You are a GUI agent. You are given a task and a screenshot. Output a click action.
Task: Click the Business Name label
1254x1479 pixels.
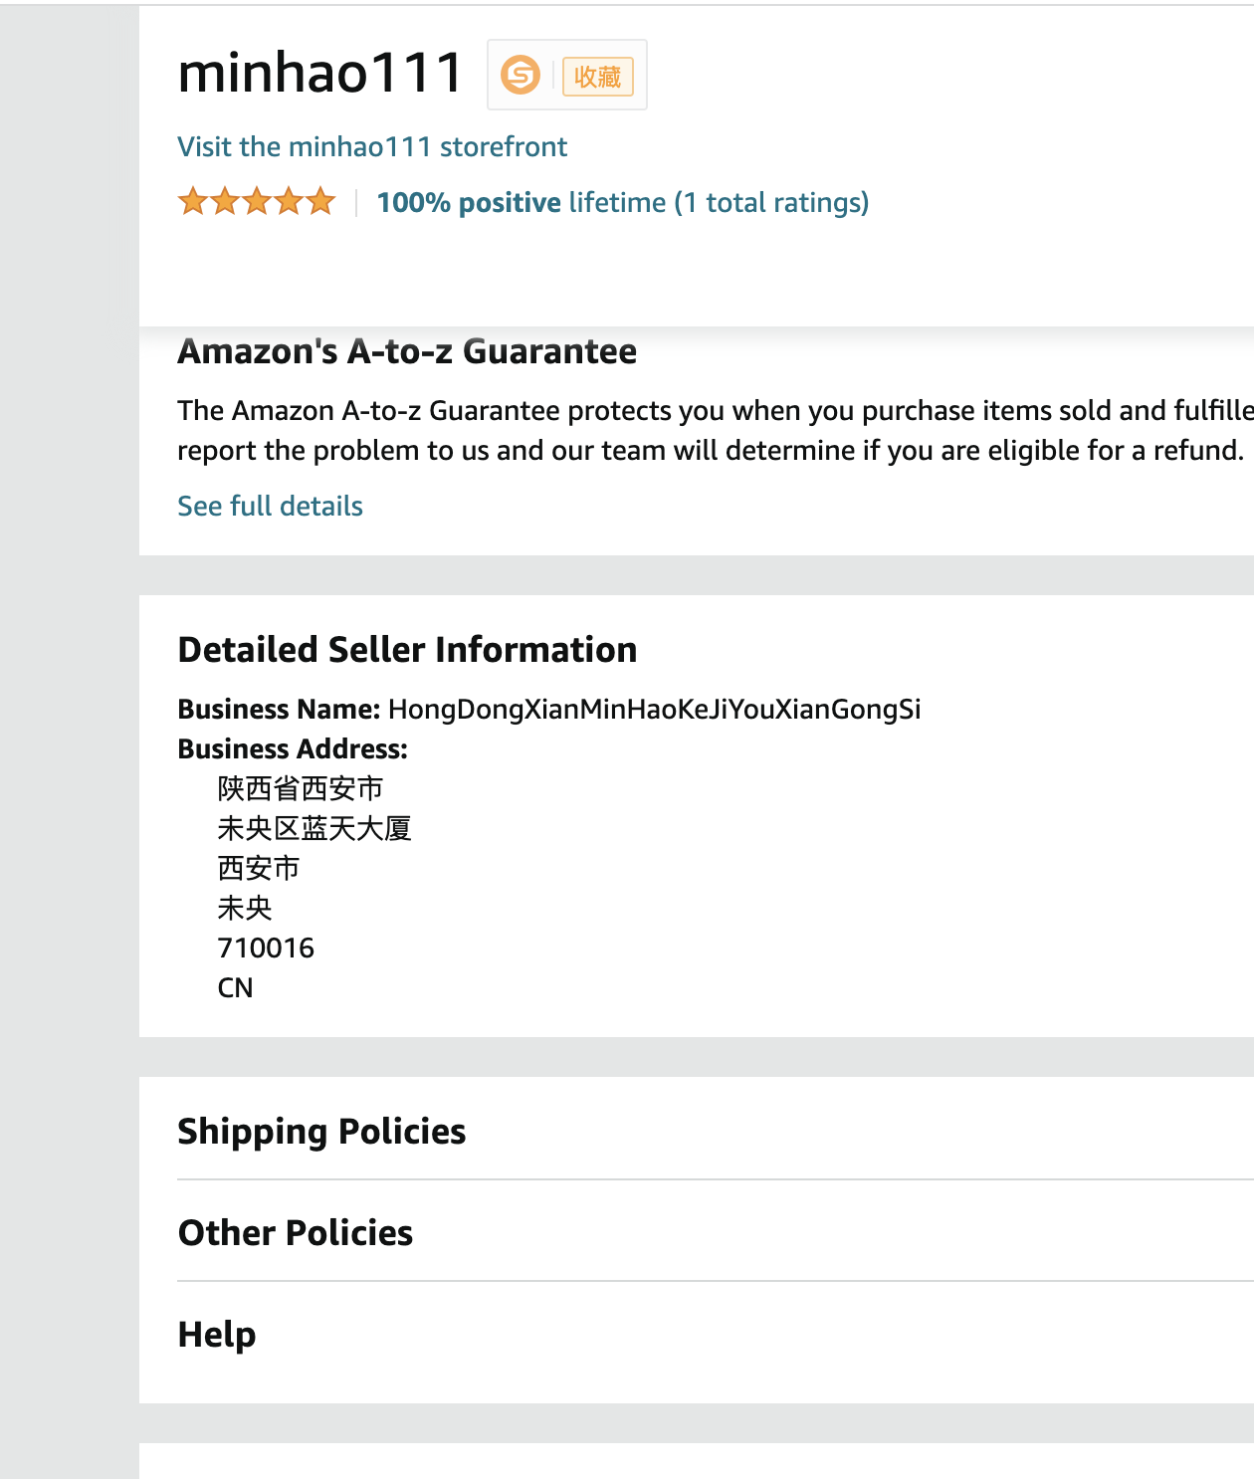click(x=279, y=710)
